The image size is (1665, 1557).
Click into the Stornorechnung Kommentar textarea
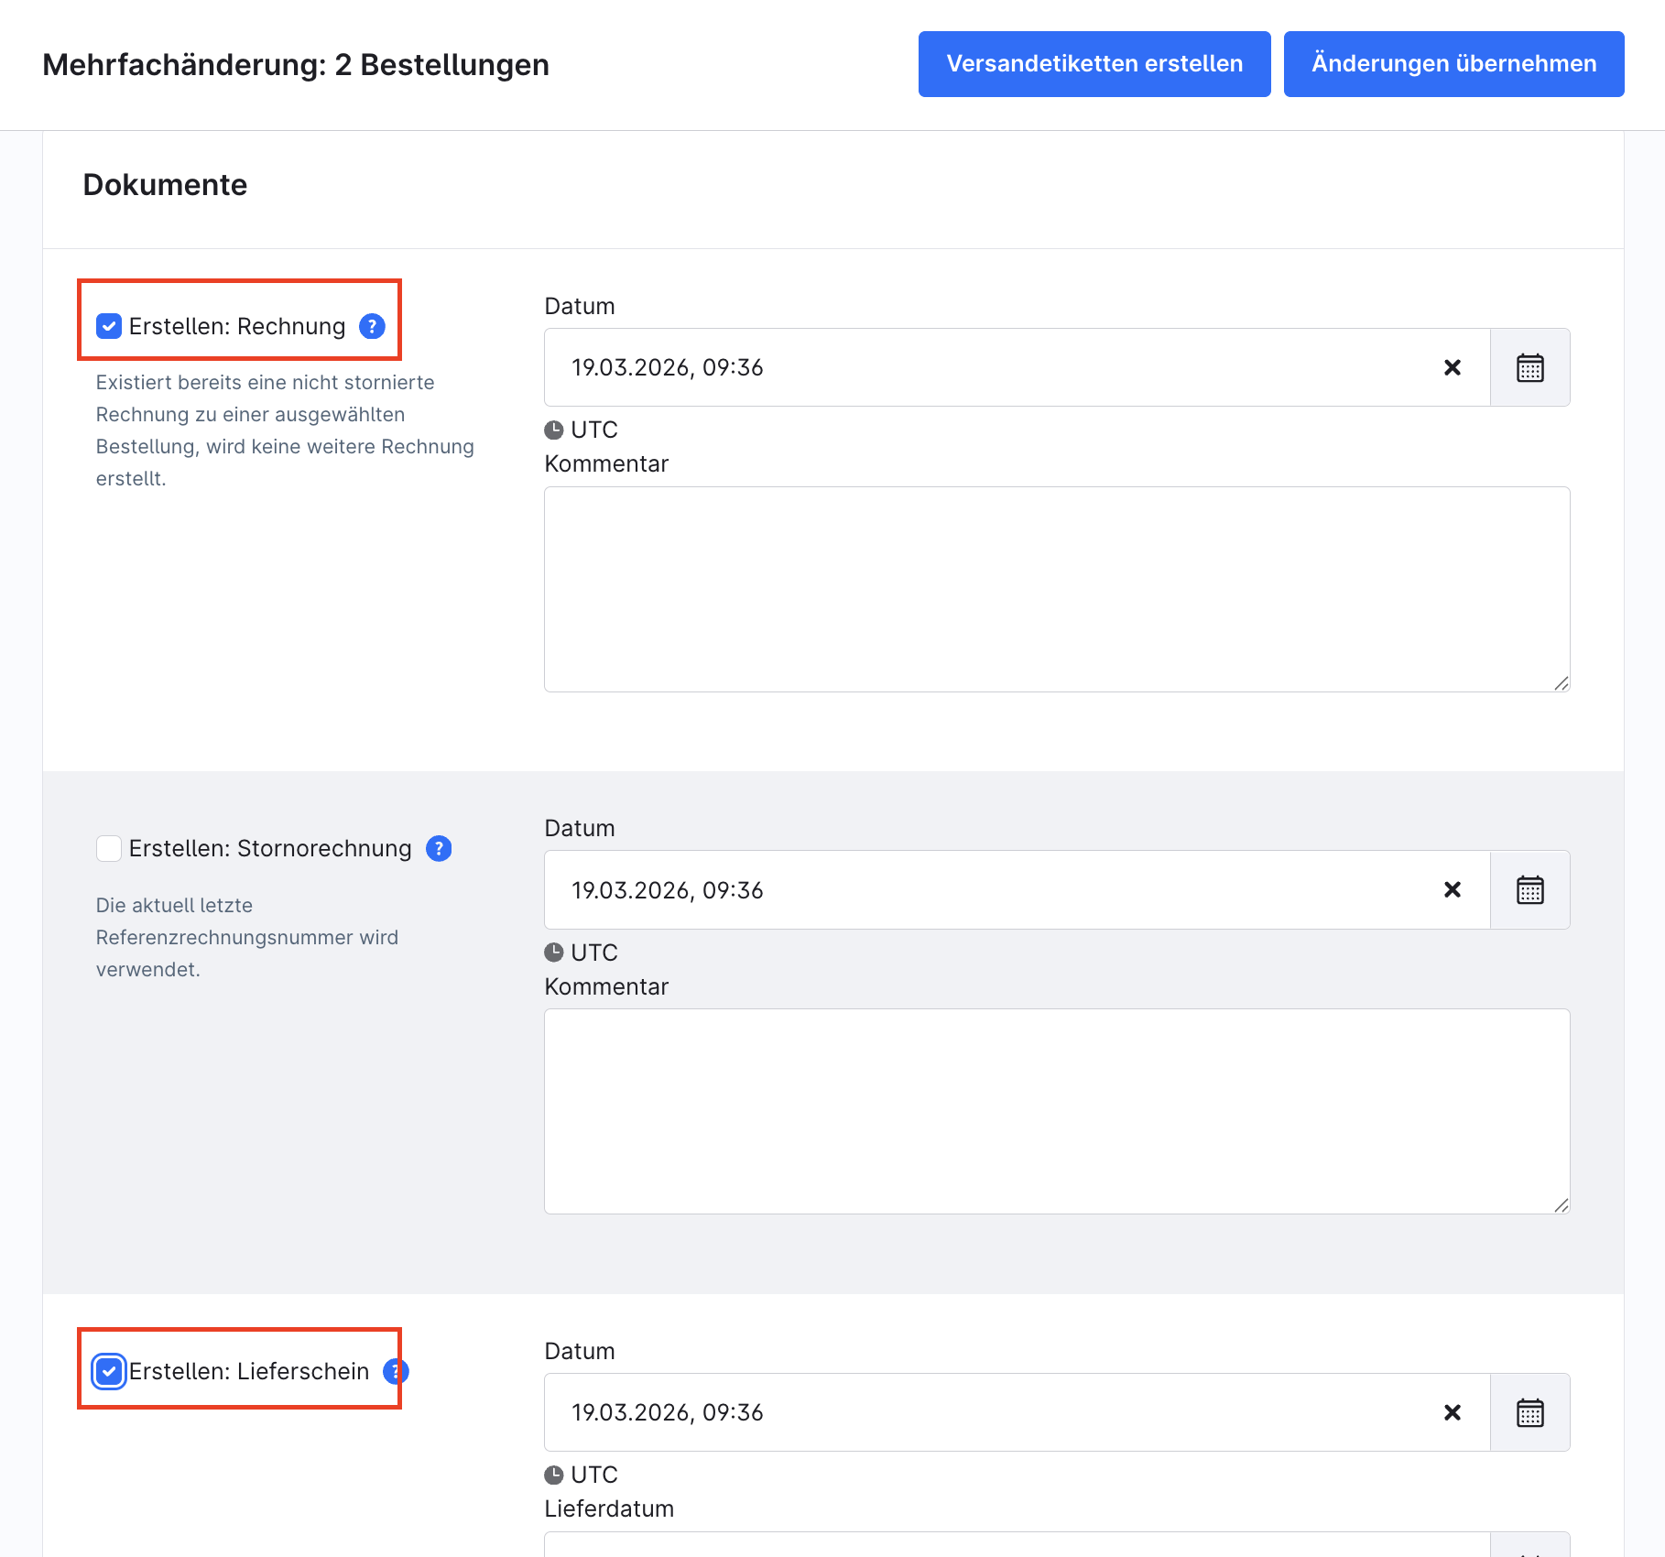1056,1111
